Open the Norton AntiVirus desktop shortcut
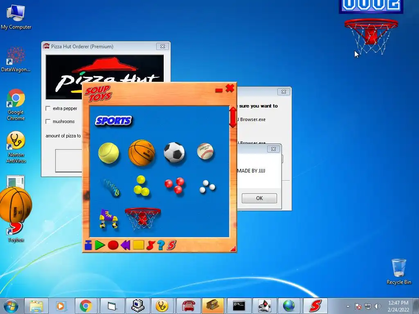This screenshot has width=419, height=314. click(x=16, y=147)
